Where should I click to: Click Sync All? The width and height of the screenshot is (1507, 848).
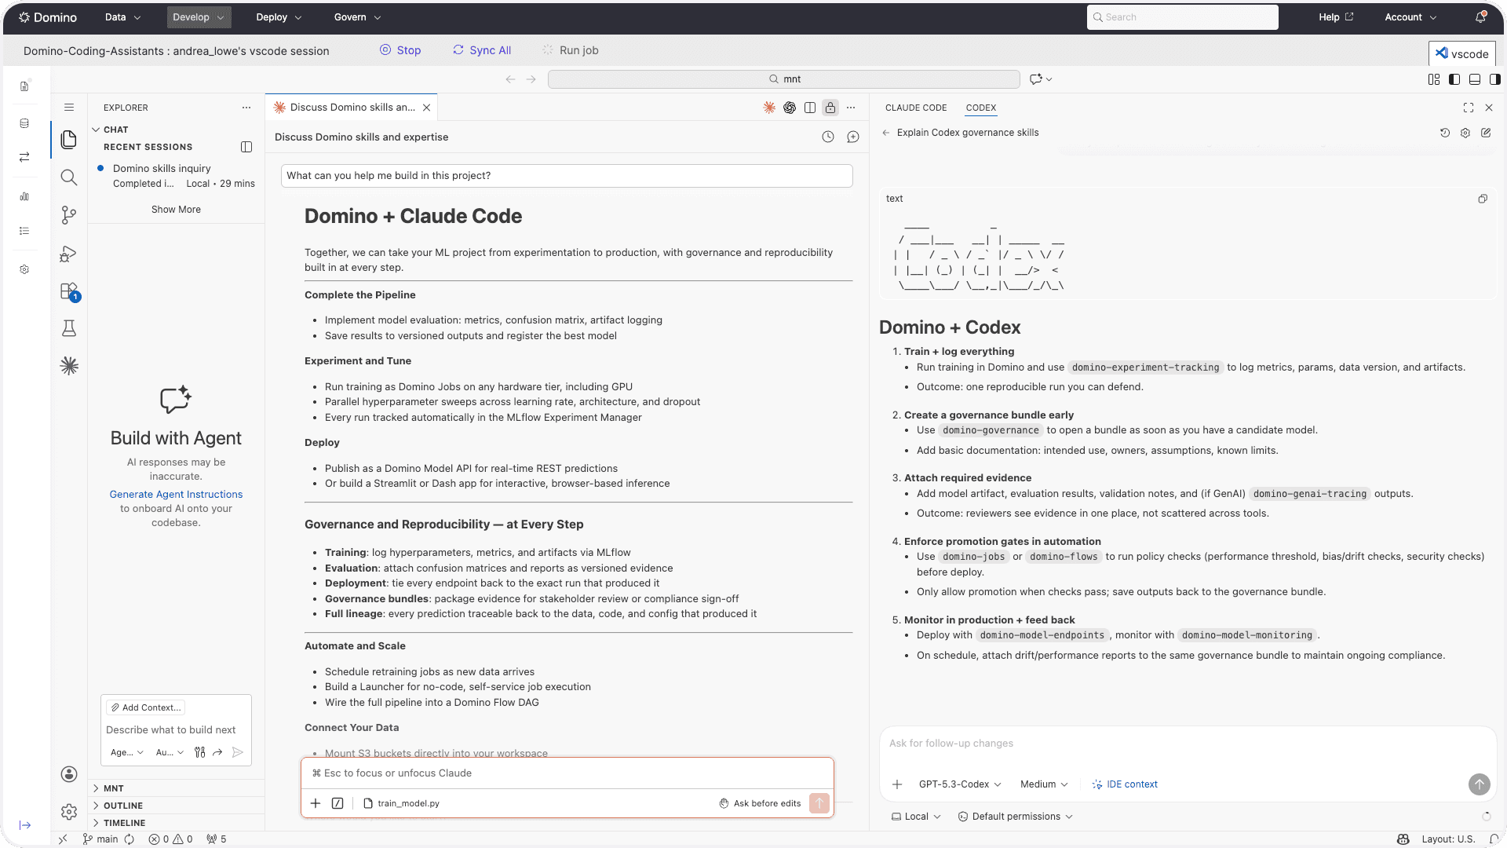[x=482, y=50]
